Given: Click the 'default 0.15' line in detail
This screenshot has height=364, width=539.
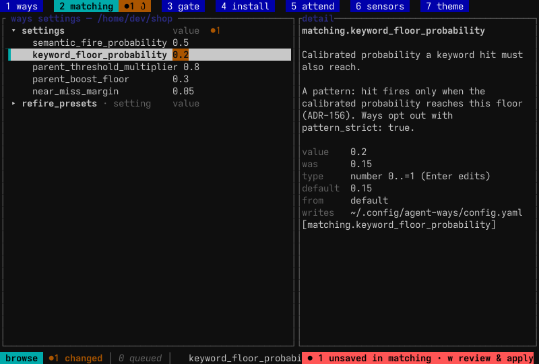Looking at the screenshot, I should [337, 188].
